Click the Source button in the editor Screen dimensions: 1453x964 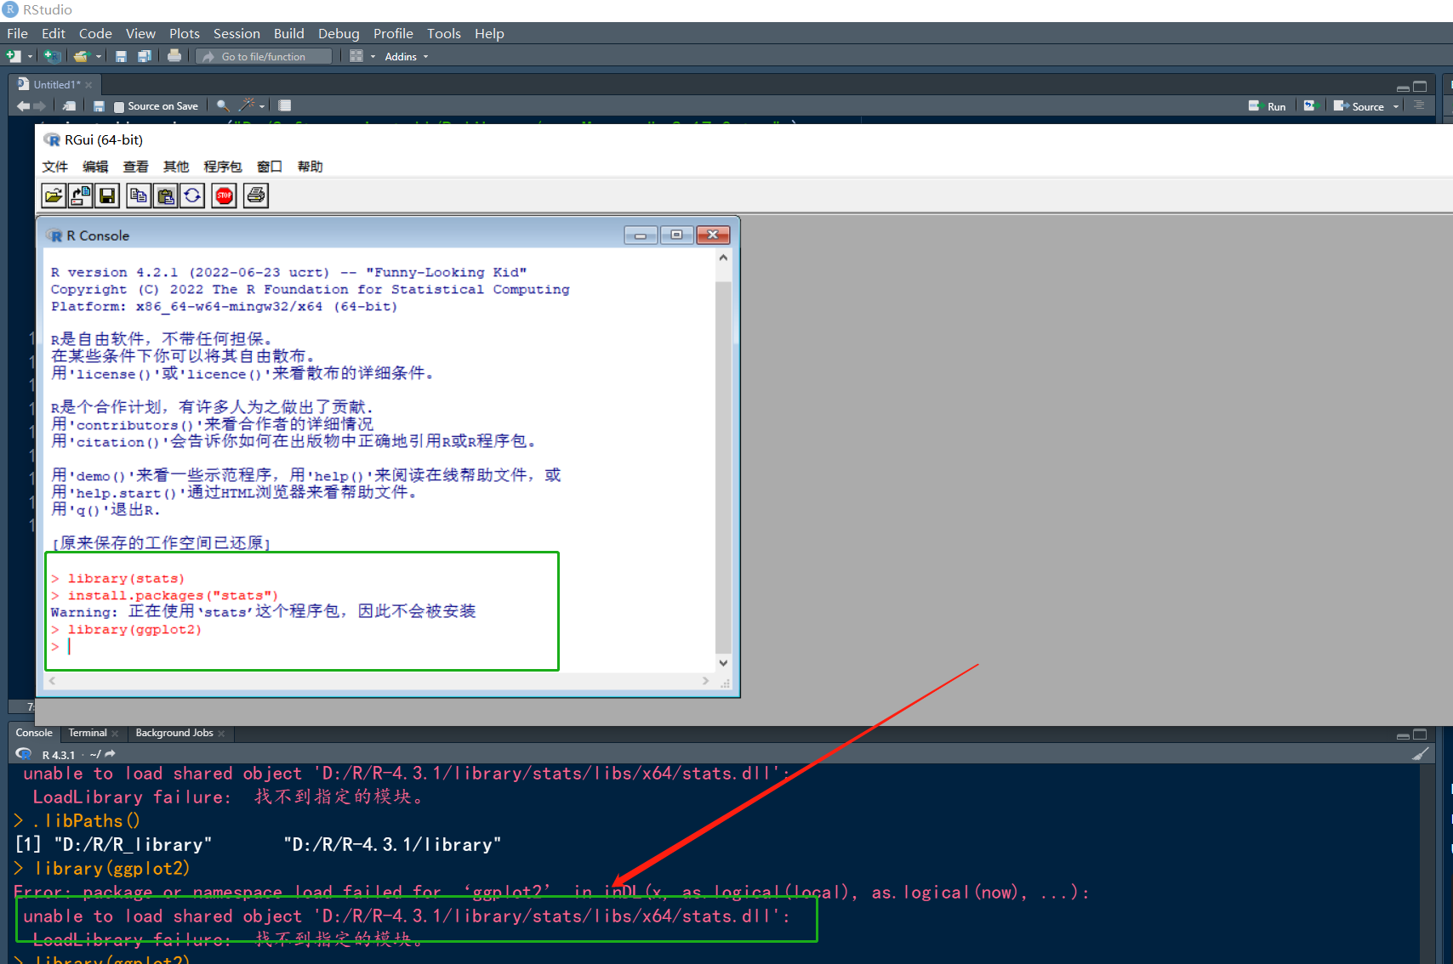point(1359,106)
